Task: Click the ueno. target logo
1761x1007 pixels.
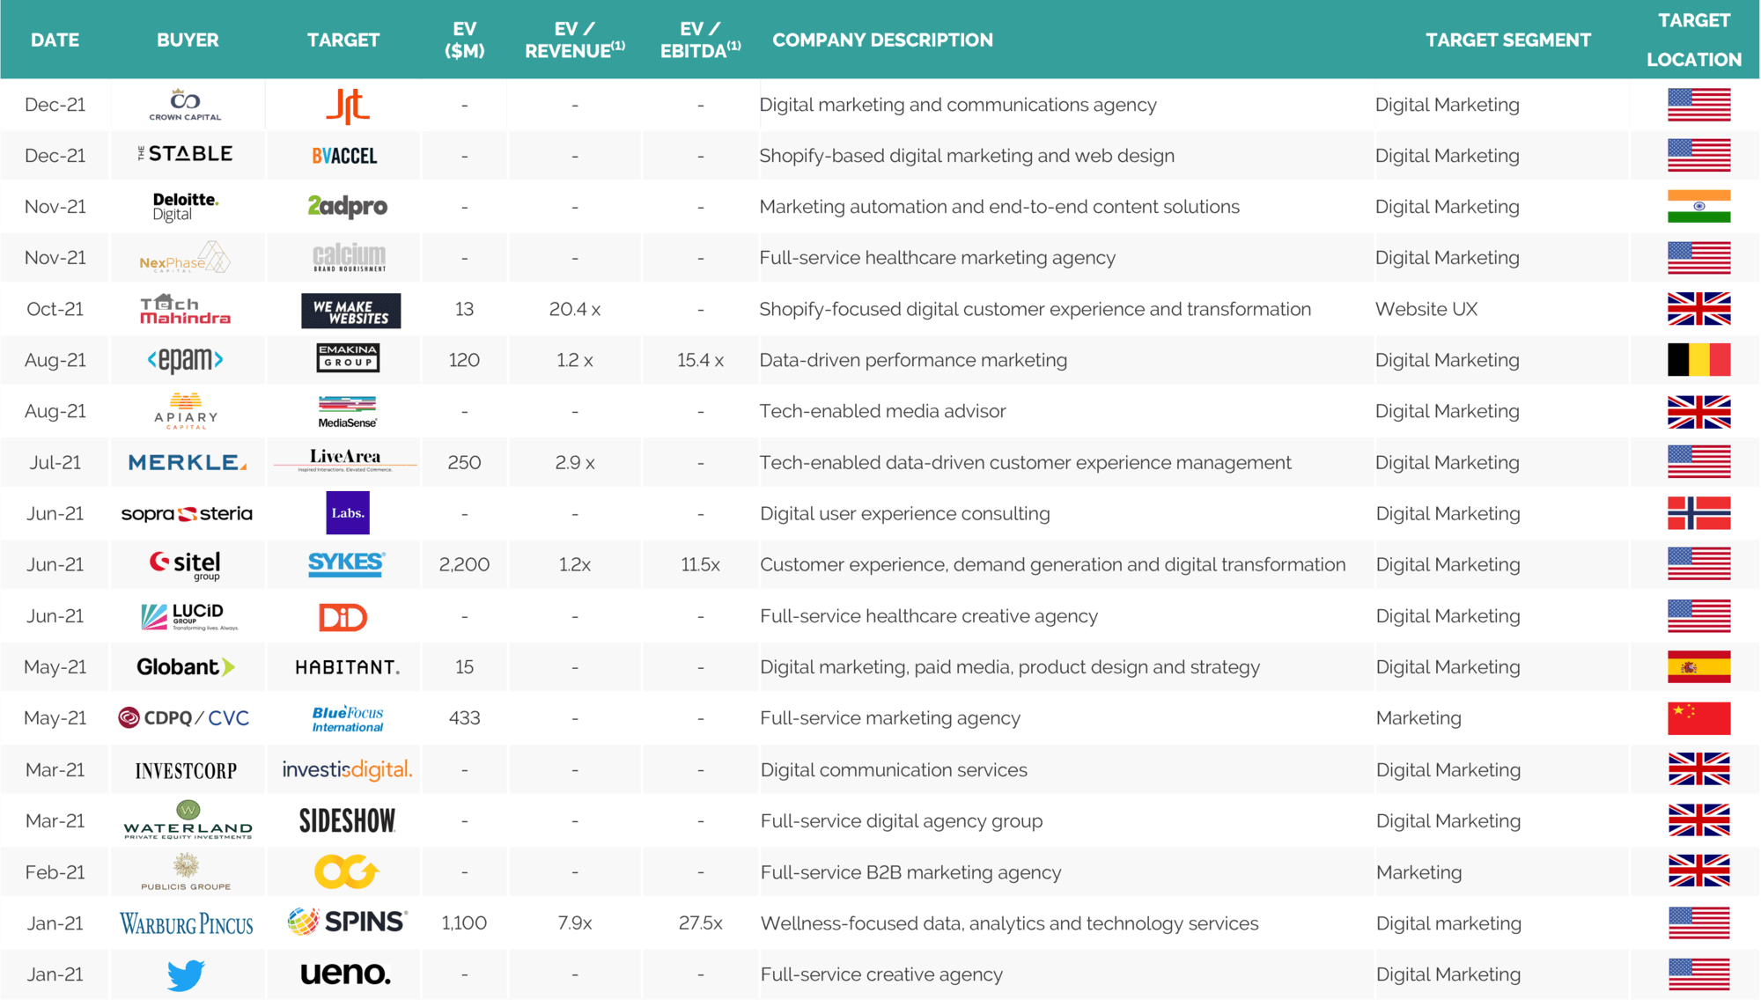Action: pos(345,973)
